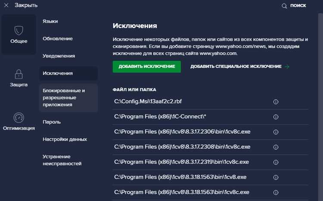This screenshot has width=323, height=201.
Task: Open Блокированные и разрешенные приложения
Action: tap(68, 97)
